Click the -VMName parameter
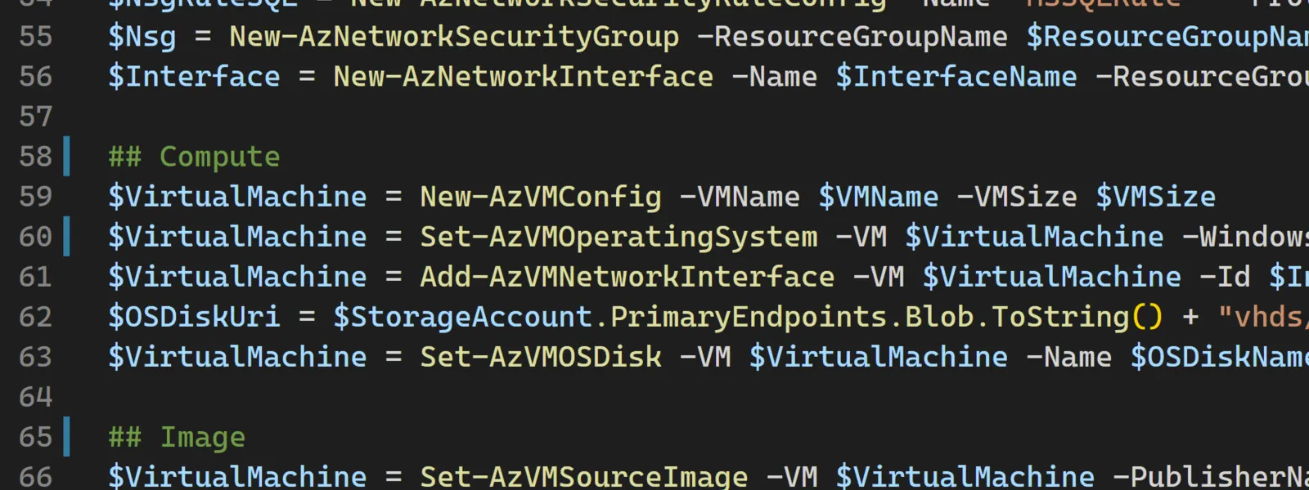The width and height of the screenshot is (1309, 490). (x=740, y=197)
